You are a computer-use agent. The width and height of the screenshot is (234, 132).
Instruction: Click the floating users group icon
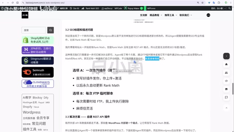click(226, 73)
